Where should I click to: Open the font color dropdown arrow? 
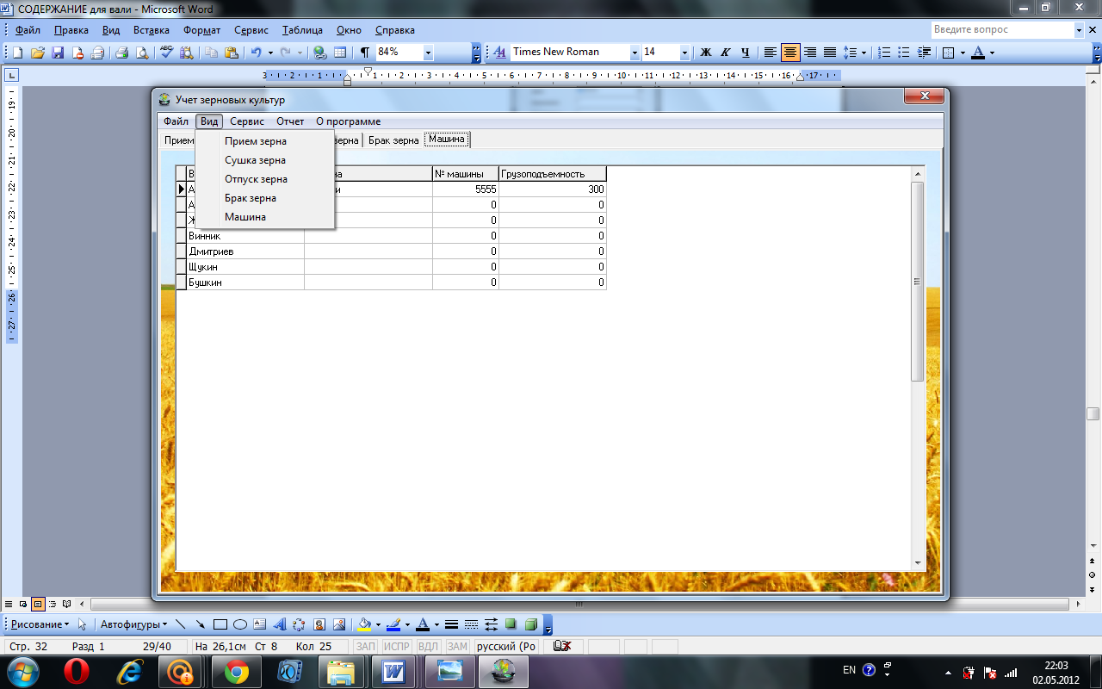click(x=992, y=53)
